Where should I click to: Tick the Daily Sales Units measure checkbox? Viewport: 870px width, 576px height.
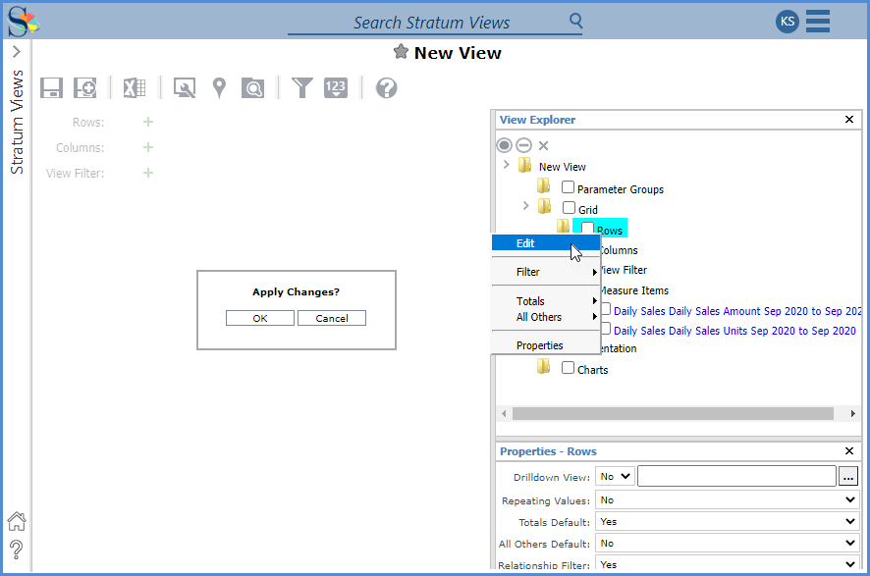[x=606, y=329]
